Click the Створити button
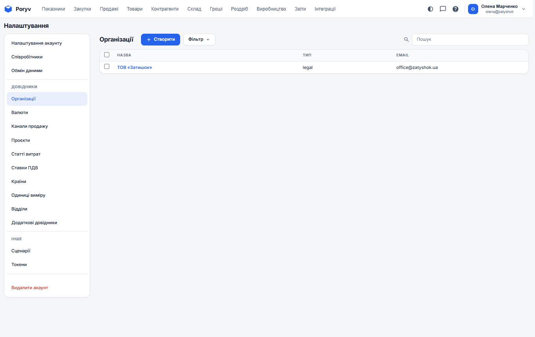Image resolution: width=535 pixels, height=337 pixels. (x=161, y=40)
